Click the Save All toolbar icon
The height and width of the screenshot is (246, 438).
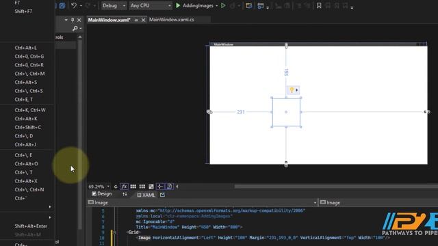pos(62,5)
